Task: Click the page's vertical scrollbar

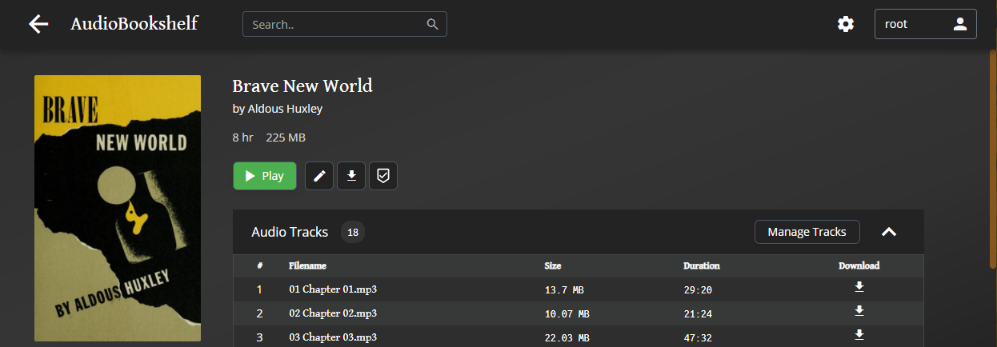Action: click(993, 160)
